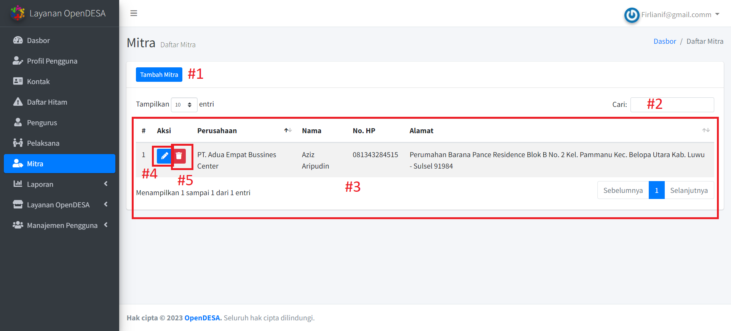
Task: Click the Dasbor speedometer icon
Action: (x=18, y=40)
